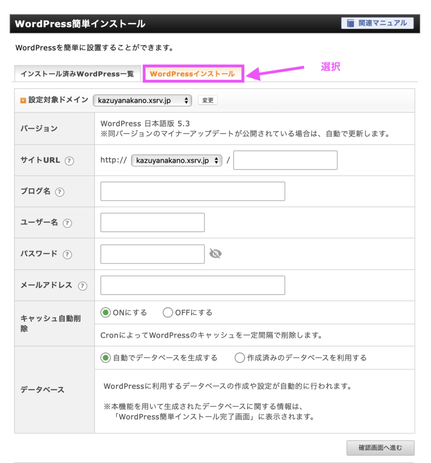Select the OFFにする cache radio button

(168, 312)
